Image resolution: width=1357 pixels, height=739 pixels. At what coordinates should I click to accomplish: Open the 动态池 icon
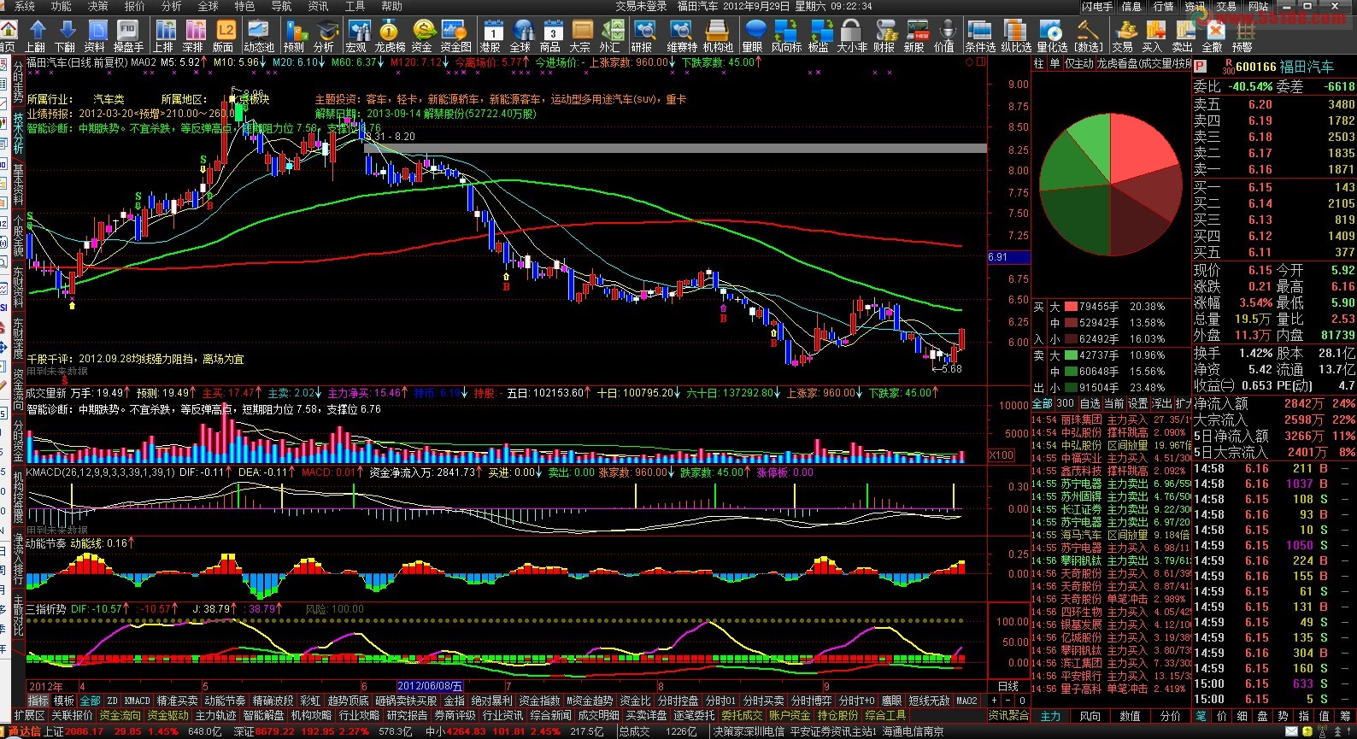(x=259, y=36)
